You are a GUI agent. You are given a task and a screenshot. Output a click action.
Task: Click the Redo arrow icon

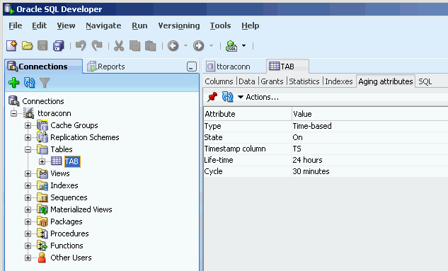(97, 46)
